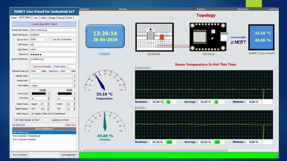Open the Event tab

pyautogui.click(x=70, y=18)
